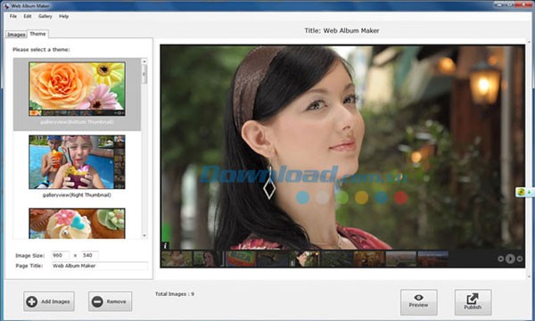
Task: Go to next image in gallery
Action: 519,259
